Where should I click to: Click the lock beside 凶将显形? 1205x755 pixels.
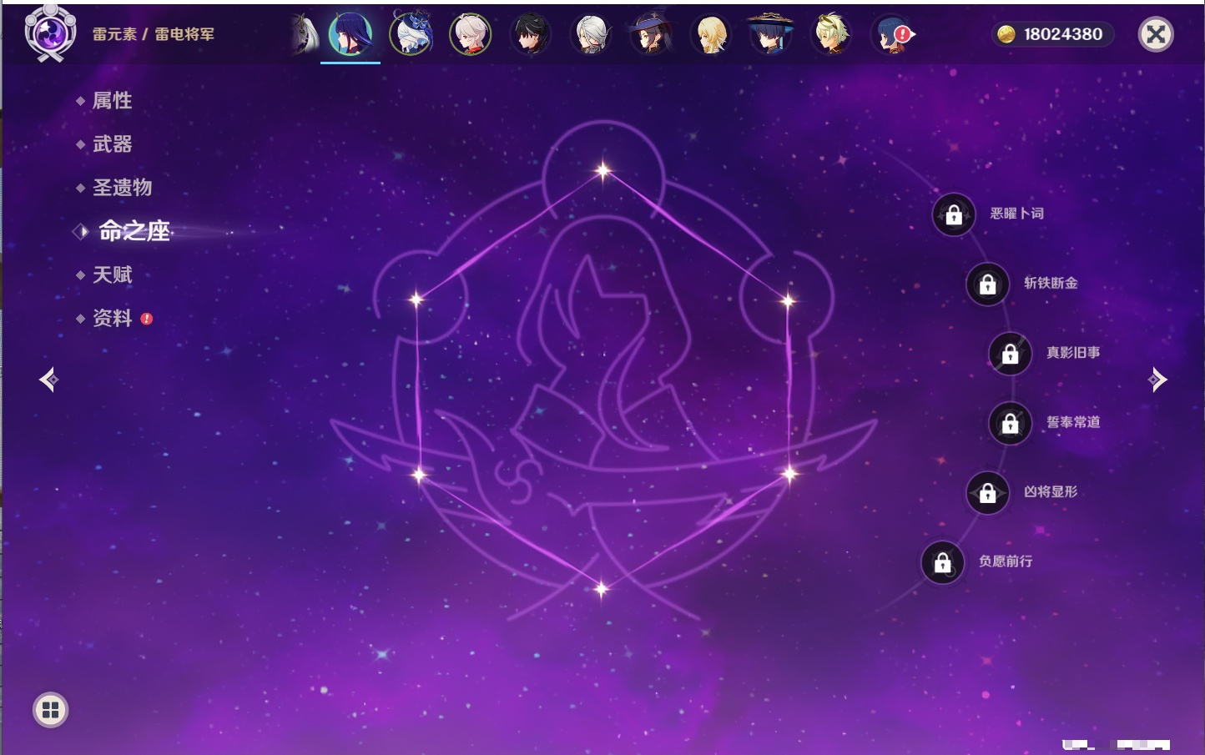click(x=988, y=493)
